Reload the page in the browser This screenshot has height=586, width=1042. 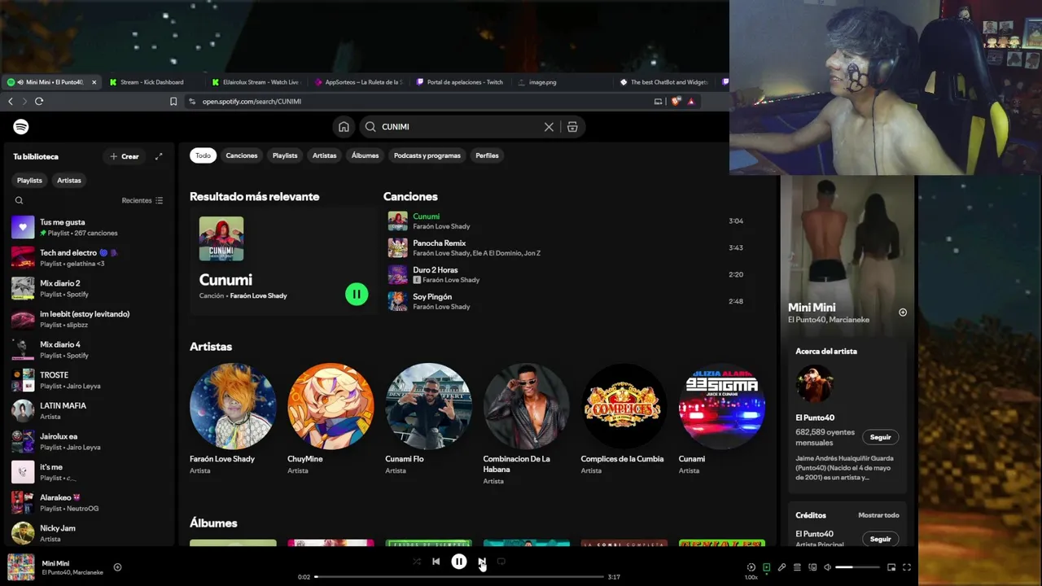point(38,101)
